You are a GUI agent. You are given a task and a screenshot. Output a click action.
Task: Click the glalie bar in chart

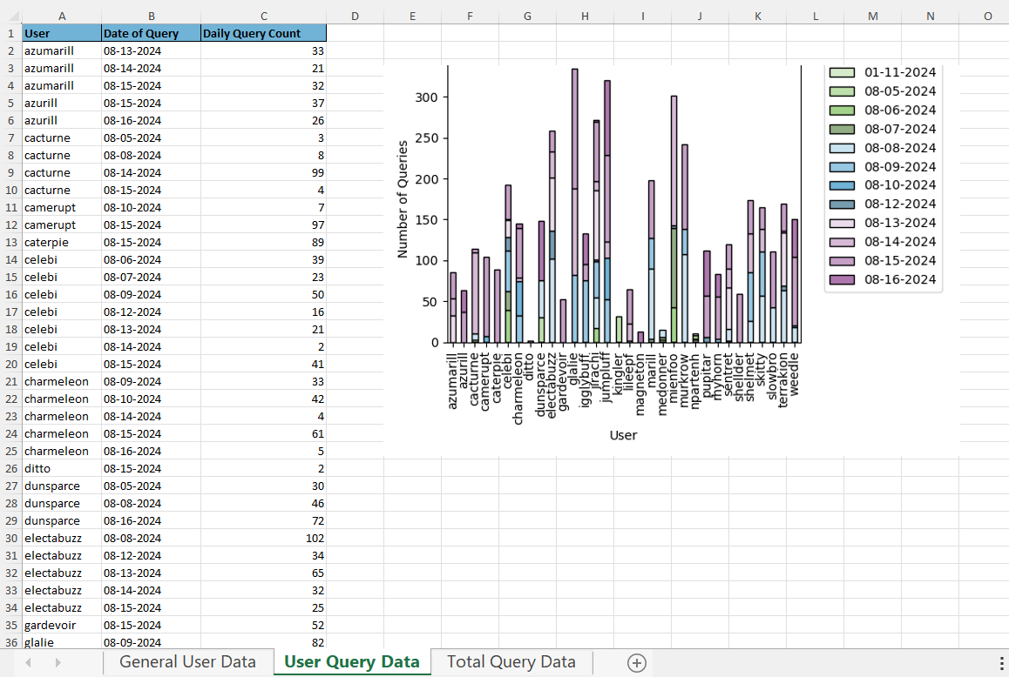coord(574,205)
